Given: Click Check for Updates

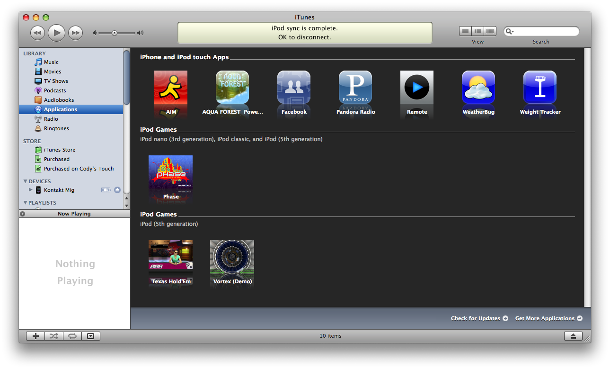Looking at the screenshot, I should (479, 318).
